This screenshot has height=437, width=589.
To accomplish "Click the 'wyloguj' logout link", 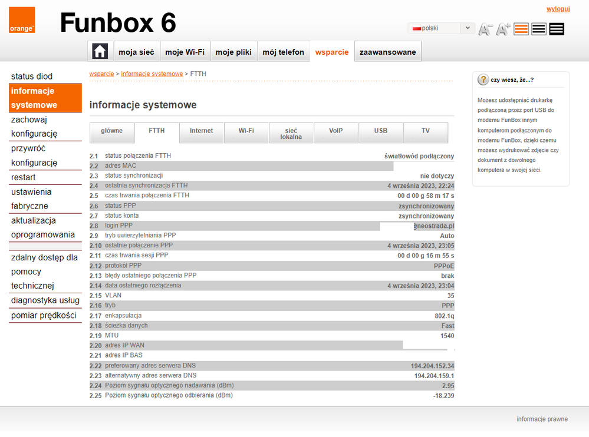I will 558,9.
